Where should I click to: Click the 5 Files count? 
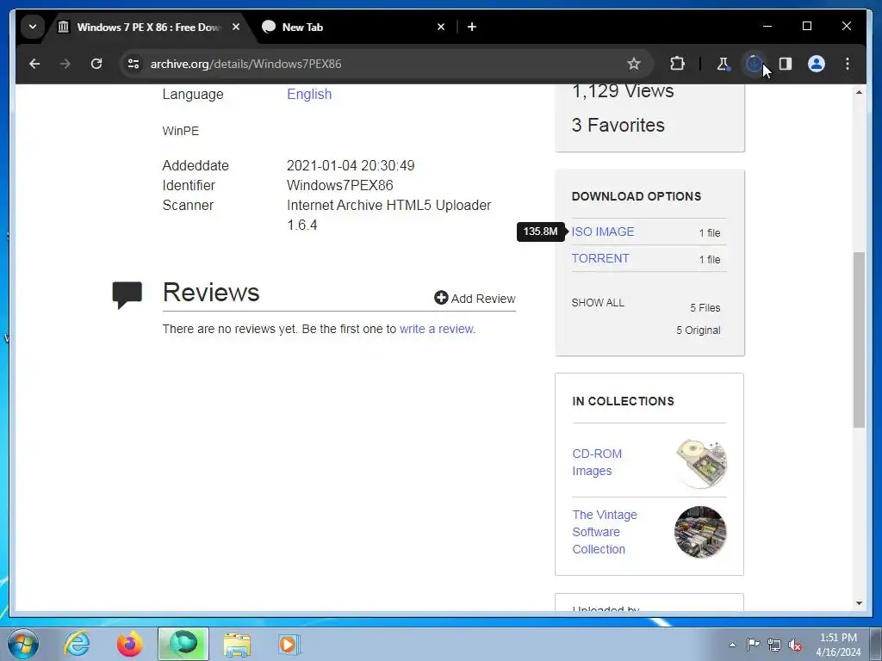coord(705,308)
